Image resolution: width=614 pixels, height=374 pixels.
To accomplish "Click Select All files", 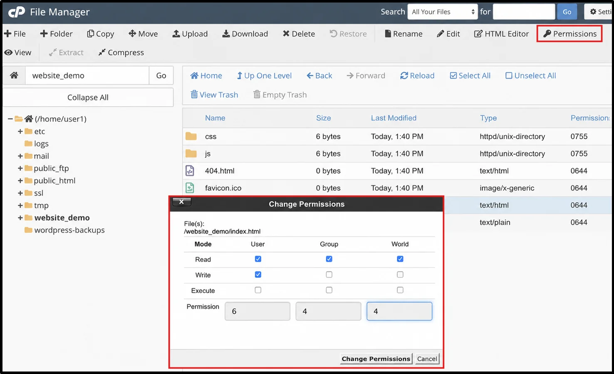I will click(x=470, y=76).
